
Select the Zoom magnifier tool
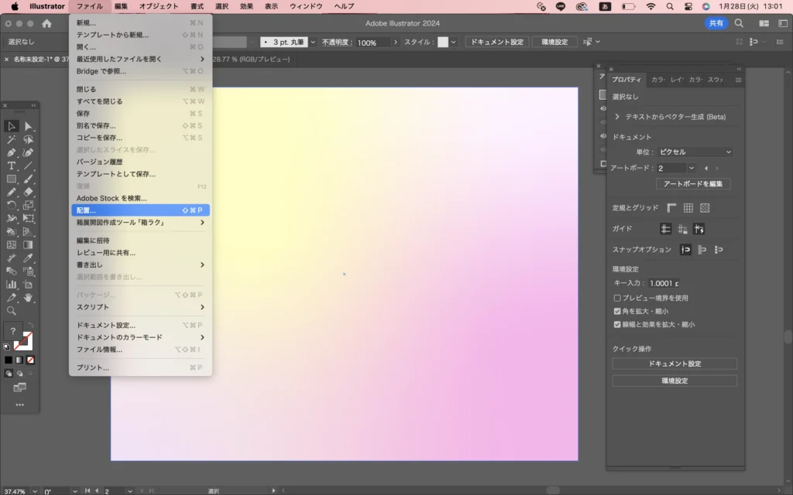(x=12, y=310)
